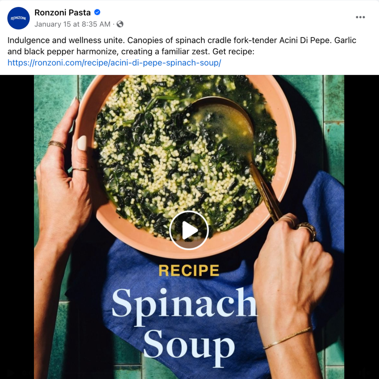Follow the ronzoni.com acini-di-pepe spinach soup link

coord(114,63)
